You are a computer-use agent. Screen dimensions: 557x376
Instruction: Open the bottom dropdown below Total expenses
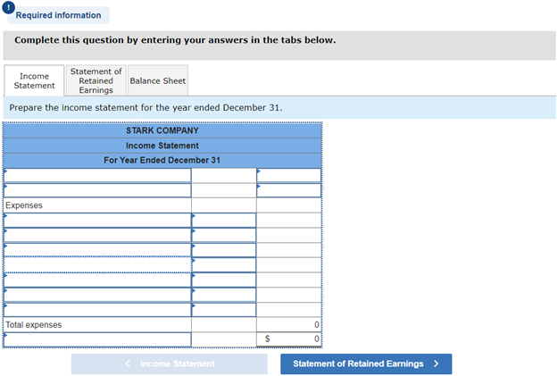coord(97,339)
